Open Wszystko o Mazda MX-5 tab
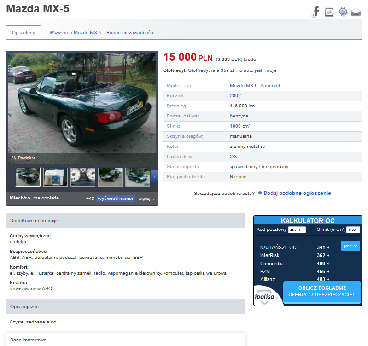Image resolution: width=368 pixels, height=346 pixels. point(76,32)
